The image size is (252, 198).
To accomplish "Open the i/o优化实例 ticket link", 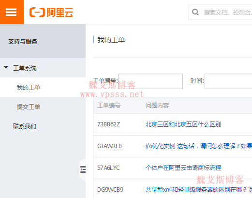I will tap(199, 146).
